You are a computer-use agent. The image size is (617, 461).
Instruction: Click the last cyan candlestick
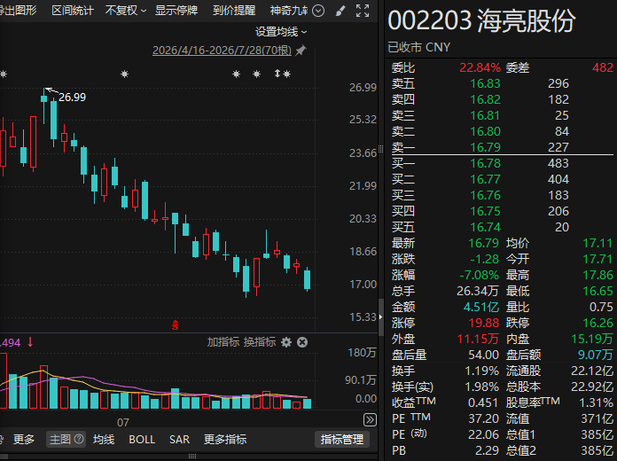coord(308,279)
